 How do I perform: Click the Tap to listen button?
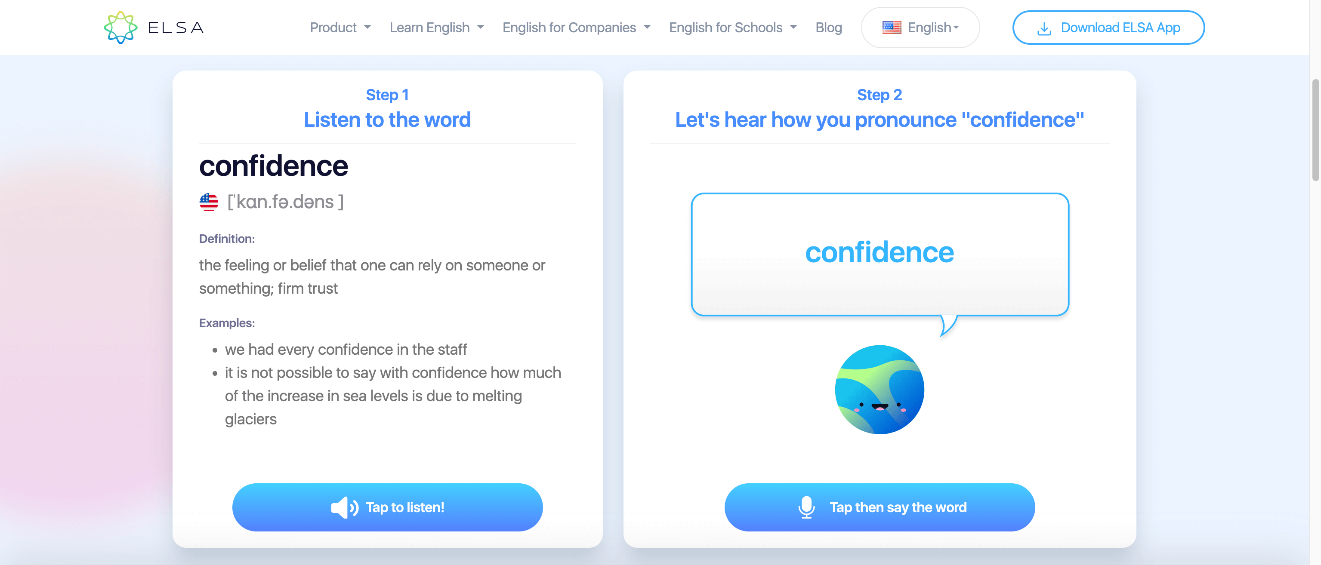click(388, 507)
